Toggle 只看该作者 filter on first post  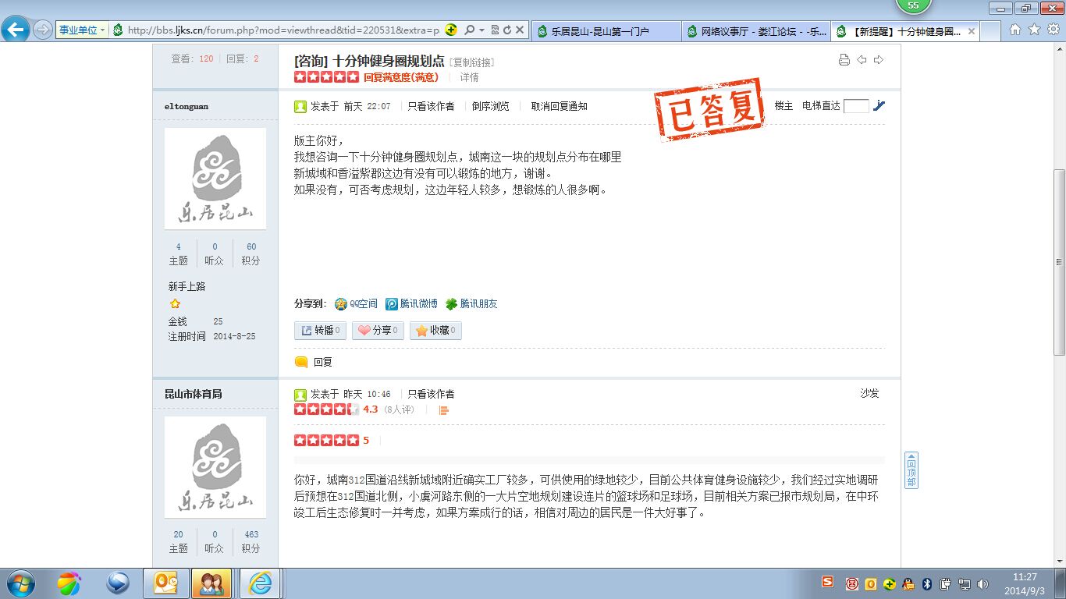pos(431,106)
